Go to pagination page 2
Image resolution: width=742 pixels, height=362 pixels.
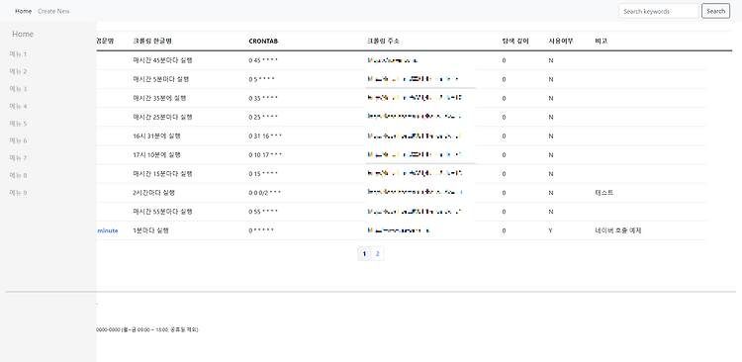coord(378,253)
